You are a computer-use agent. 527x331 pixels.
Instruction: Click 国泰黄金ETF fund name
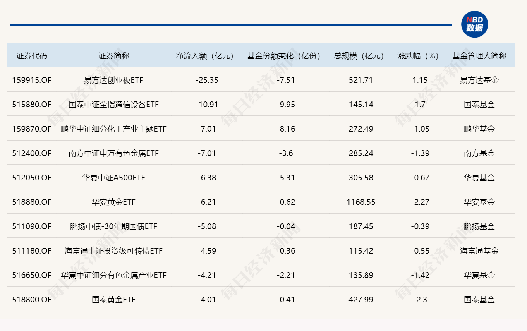(113, 300)
